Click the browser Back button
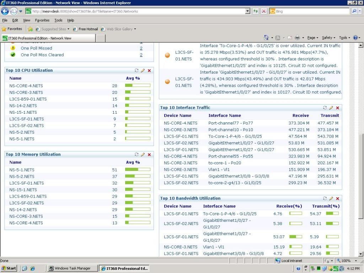364x273 pixels. tap(5, 11)
